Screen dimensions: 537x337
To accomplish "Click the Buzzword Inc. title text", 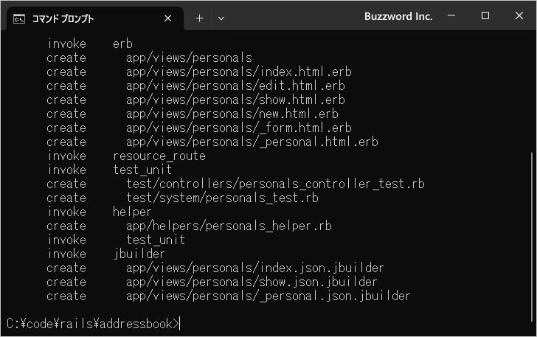I will (398, 16).
